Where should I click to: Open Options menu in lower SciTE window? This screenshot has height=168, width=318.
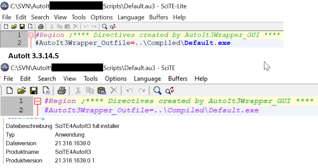pos(116,79)
